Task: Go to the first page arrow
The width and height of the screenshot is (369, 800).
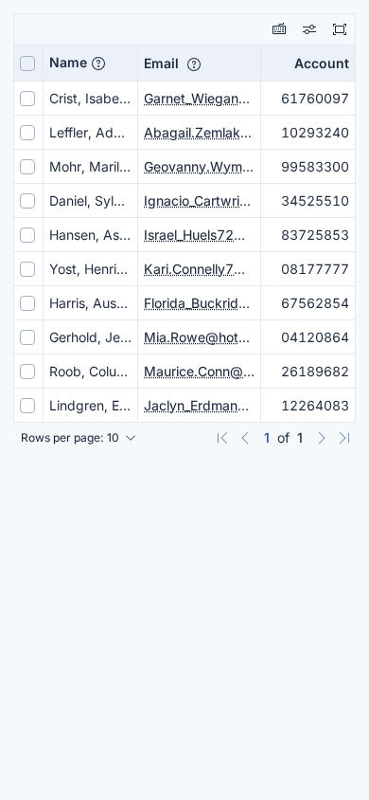Action: click(222, 438)
